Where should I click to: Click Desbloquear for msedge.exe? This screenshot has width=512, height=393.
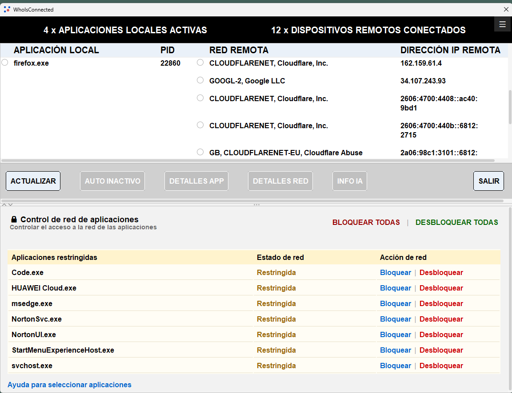[441, 303]
